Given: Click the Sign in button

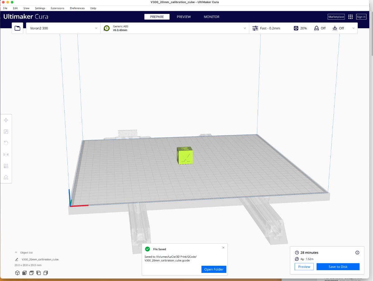Looking at the screenshot, I should pyautogui.click(x=361, y=17).
